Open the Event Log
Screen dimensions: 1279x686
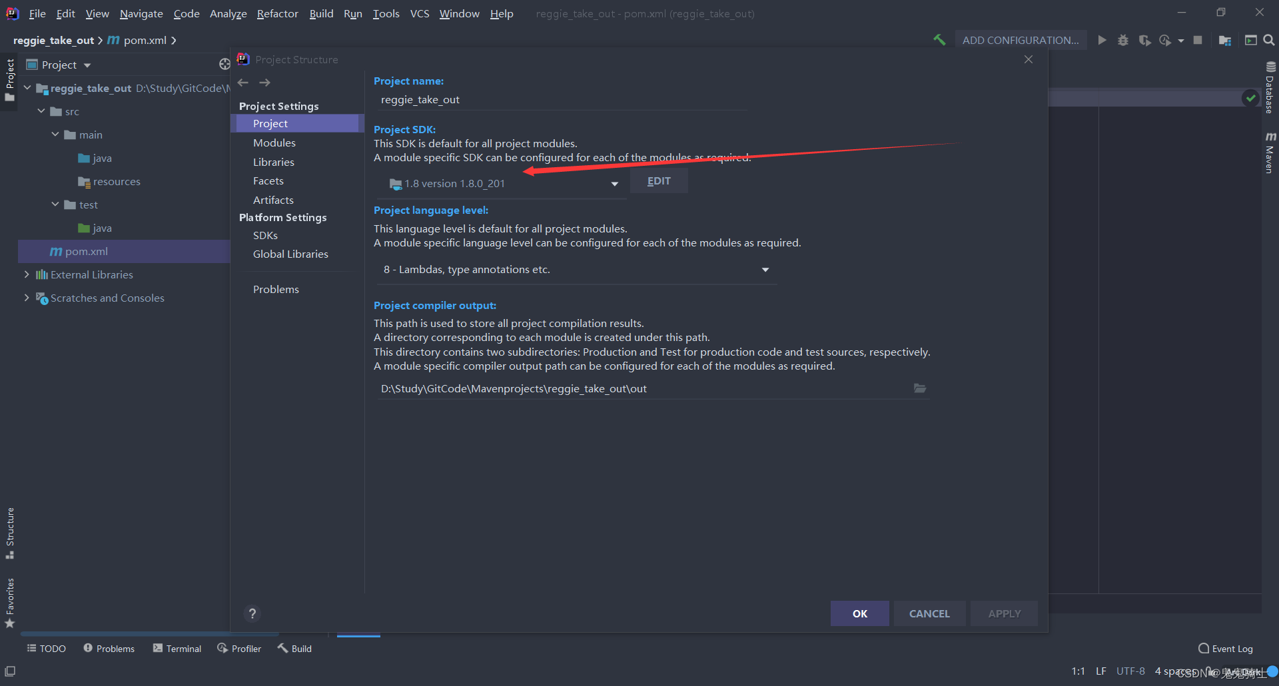(x=1225, y=649)
